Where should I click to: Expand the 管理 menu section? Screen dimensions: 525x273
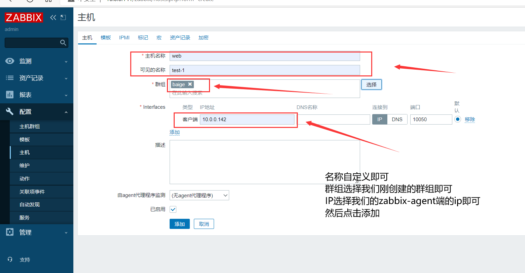tap(36, 232)
